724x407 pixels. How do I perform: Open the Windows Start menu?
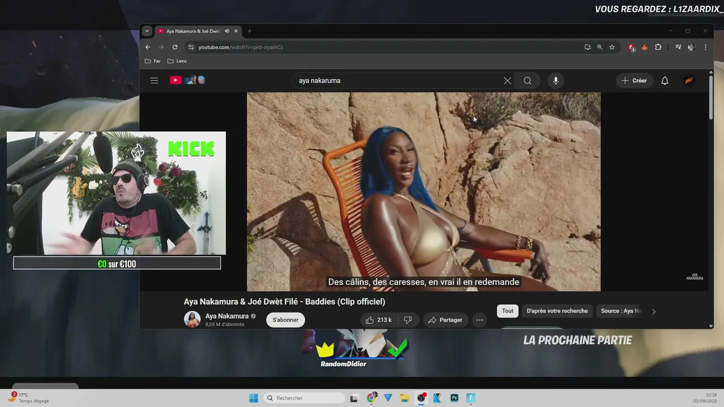[253, 398]
